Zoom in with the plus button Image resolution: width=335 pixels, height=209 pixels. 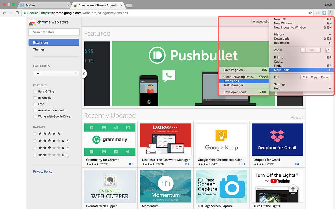[318, 50]
